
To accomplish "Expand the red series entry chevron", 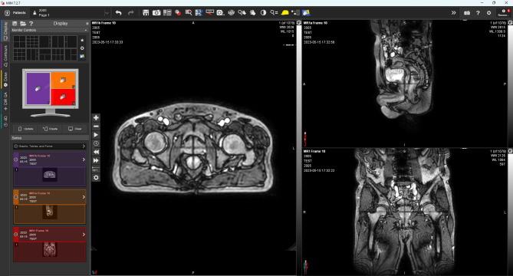I will click(84, 235).
